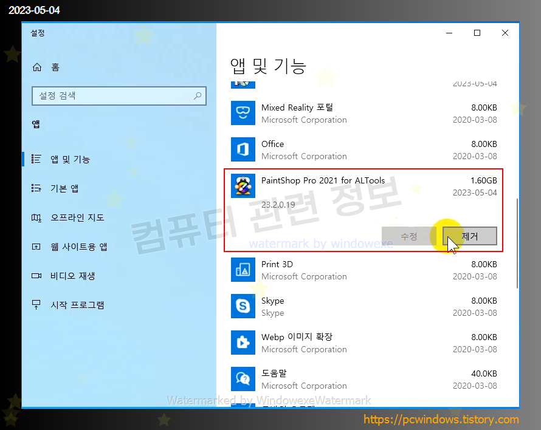Click the Office app icon

click(x=243, y=149)
